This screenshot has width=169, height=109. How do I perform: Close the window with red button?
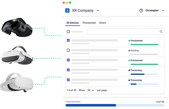pos(64,3)
